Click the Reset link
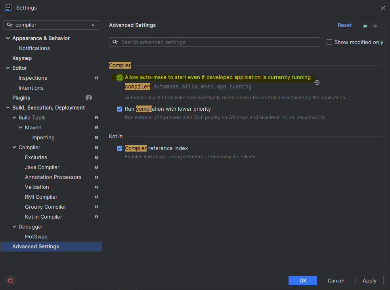Screen dimensions: 390x290 [x=344, y=25]
